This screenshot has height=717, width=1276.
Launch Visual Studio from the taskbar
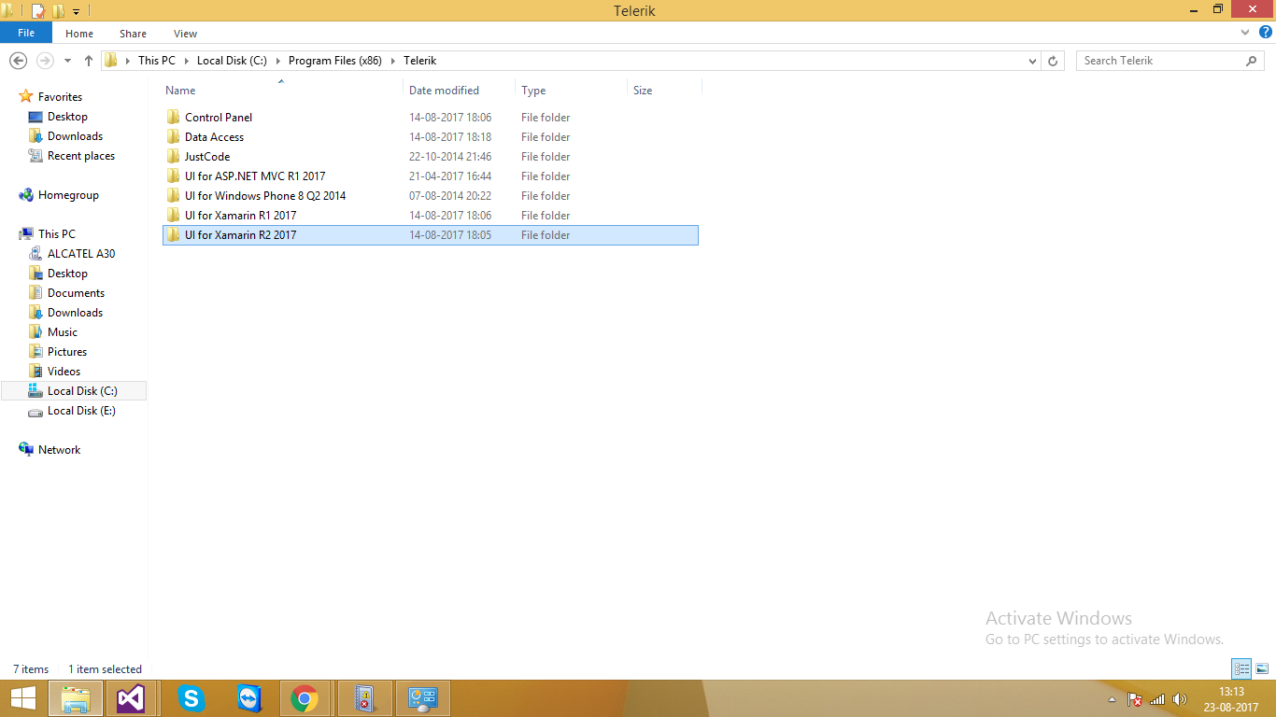[131, 698]
